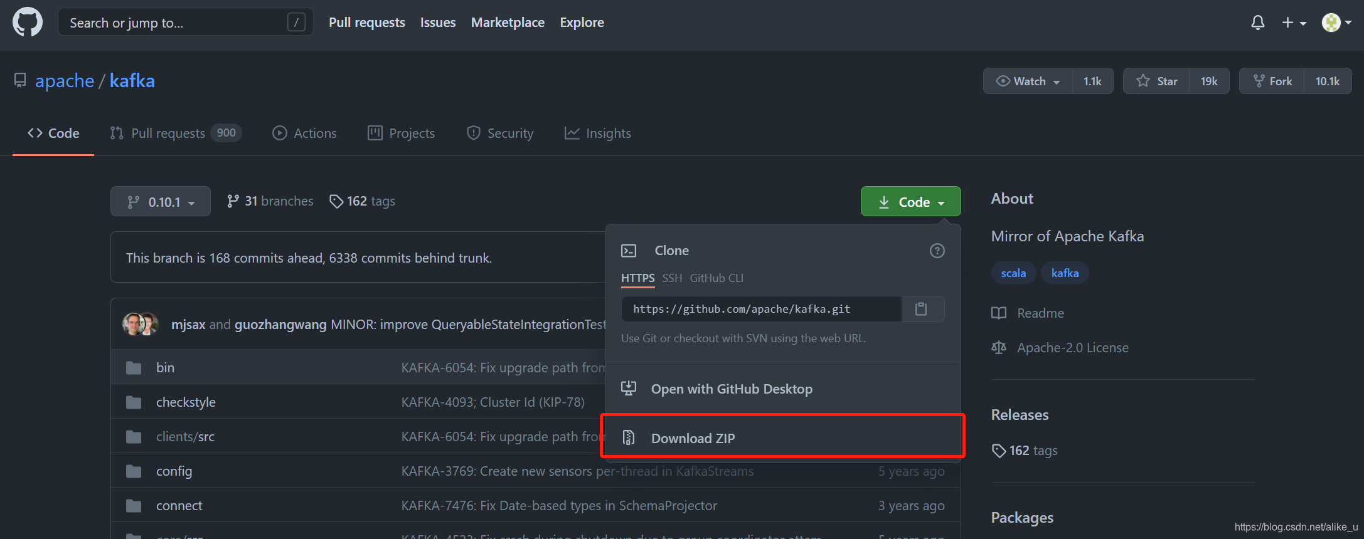The width and height of the screenshot is (1364, 539).
Task: Open the apache owner link
Action: tap(65, 81)
